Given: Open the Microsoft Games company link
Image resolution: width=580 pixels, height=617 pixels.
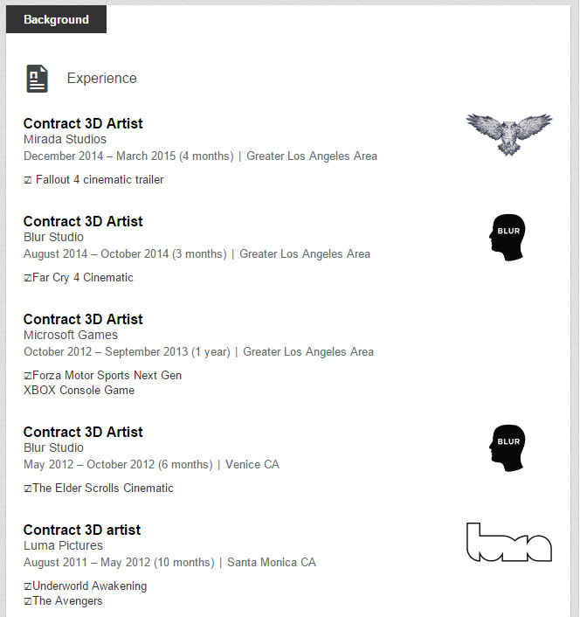Looking at the screenshot, I should click(70, 335).
